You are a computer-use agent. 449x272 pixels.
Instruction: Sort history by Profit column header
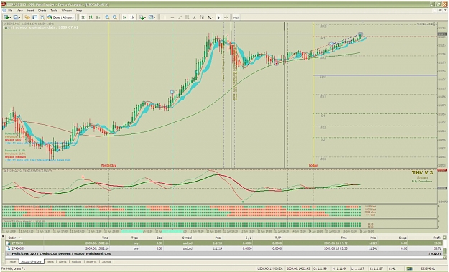[425, 238]
